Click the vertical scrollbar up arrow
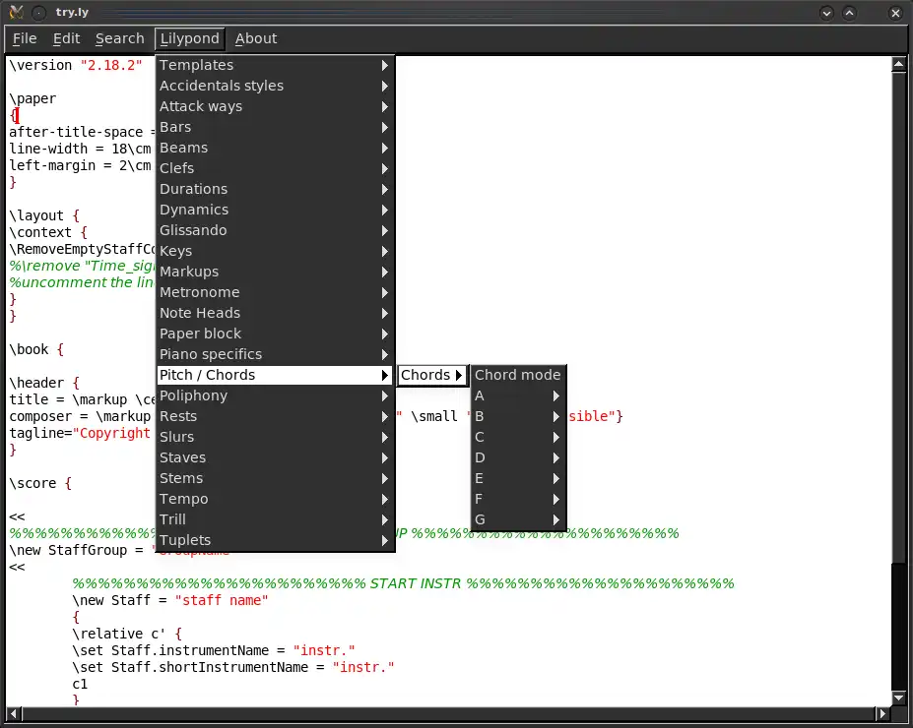 click(x=898, y=64)
